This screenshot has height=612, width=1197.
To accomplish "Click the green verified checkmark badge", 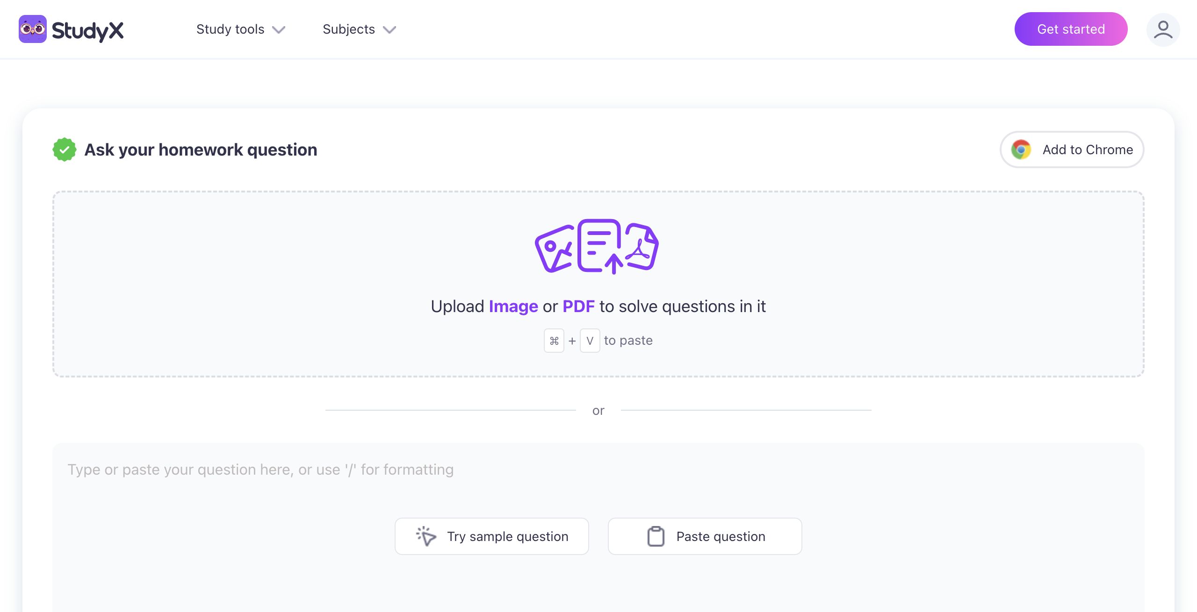I will 65,149.
